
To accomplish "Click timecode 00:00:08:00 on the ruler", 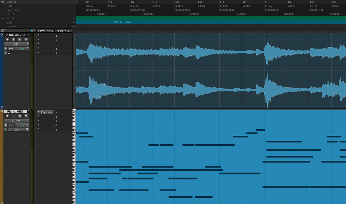I will click(x=182, y=10).
